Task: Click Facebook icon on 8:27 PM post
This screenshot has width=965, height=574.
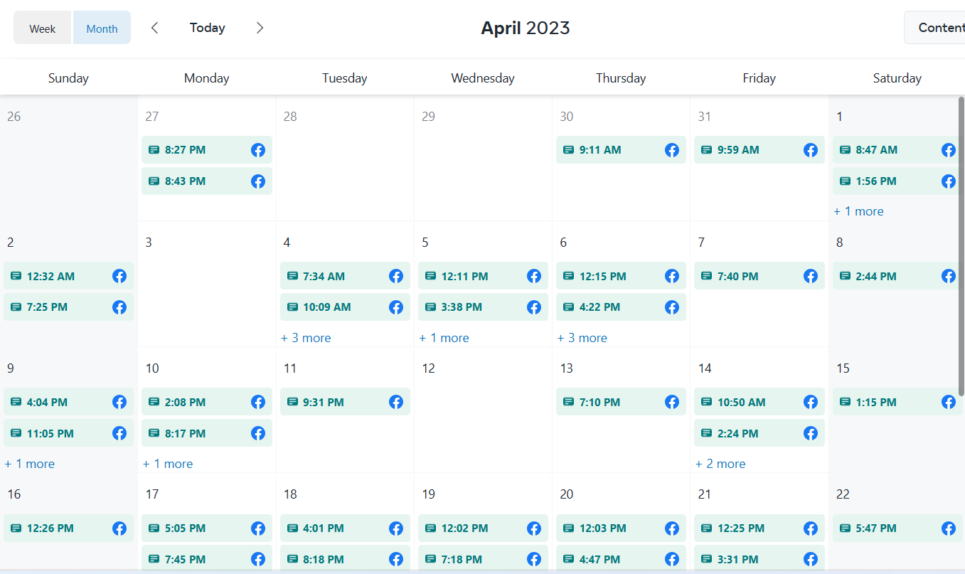Action: pos(258,150)
